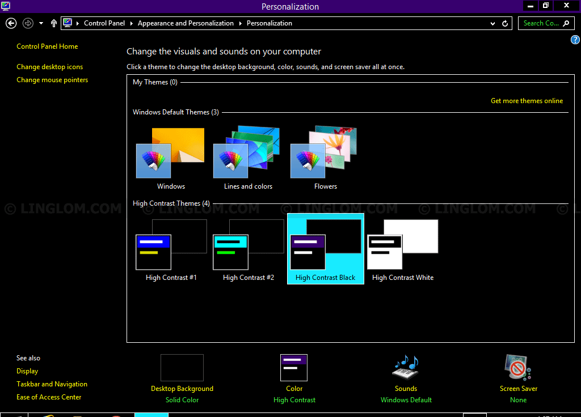581x417 pixels.
Task: Expand the chevron after Control Panel breadcrumb
Action: (131, 23)
